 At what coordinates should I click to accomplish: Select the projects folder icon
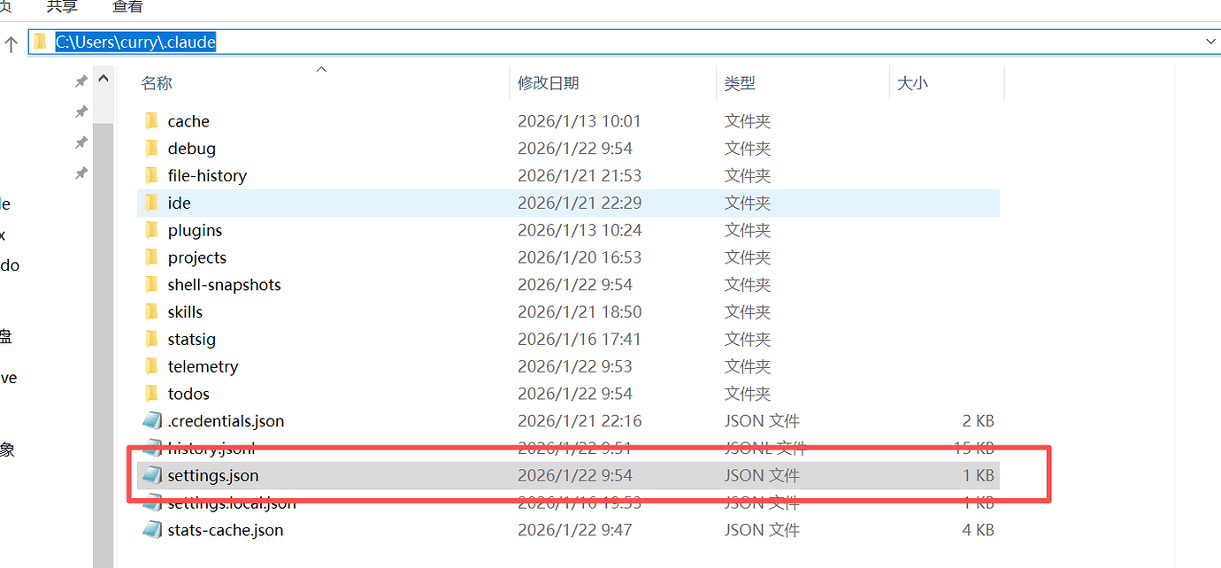(151, 257)
